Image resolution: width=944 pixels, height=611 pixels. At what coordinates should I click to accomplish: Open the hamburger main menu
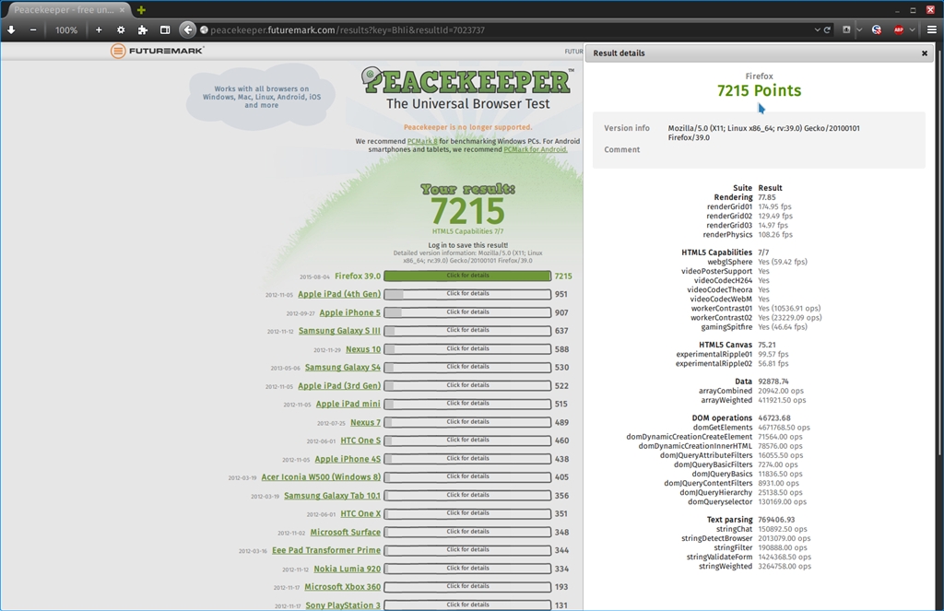coord(931,29)
